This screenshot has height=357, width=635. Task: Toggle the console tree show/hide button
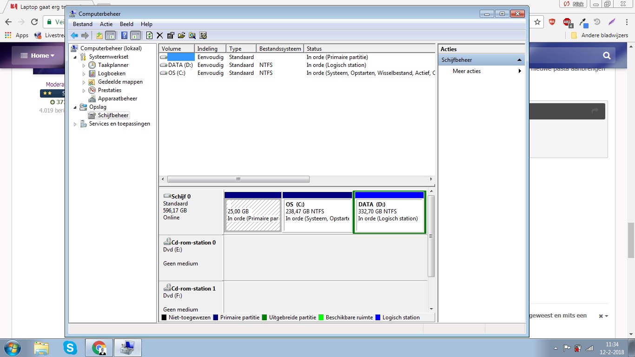coord(110,35)
